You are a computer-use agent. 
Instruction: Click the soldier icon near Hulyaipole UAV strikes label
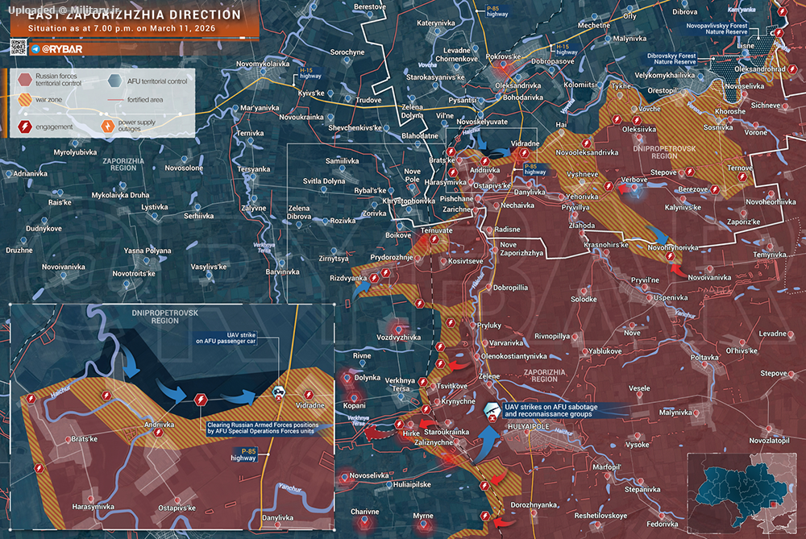click(x=492, y=410)
